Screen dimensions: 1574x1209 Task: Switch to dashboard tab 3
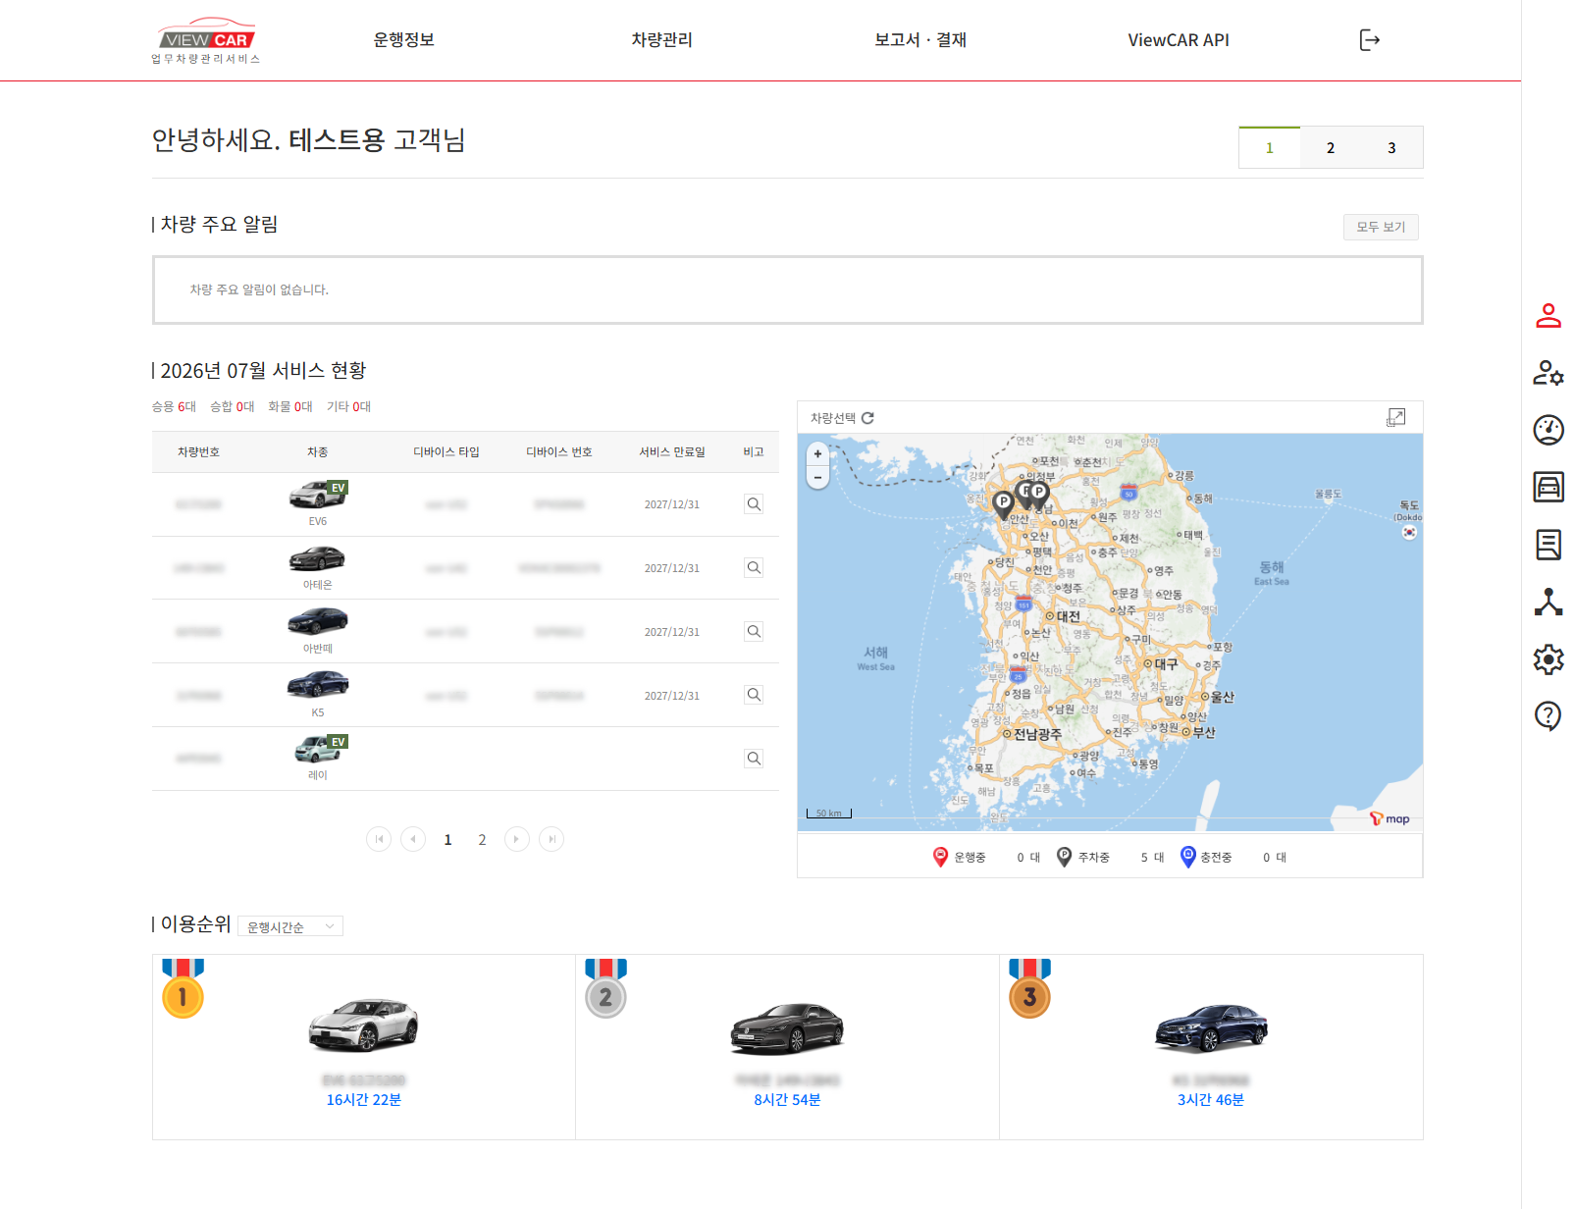pos(1391,147)
